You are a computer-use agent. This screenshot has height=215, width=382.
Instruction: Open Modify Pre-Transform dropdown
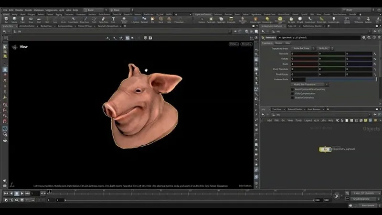(x=309, y=85)
